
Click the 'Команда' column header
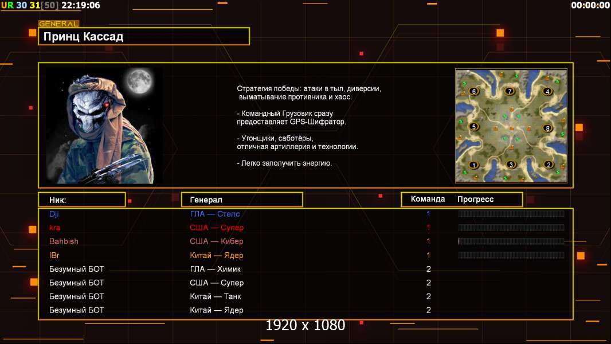point(428,199)
